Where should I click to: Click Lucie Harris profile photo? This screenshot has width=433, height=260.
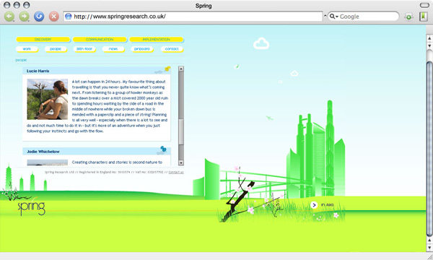[x=47, y=99]
